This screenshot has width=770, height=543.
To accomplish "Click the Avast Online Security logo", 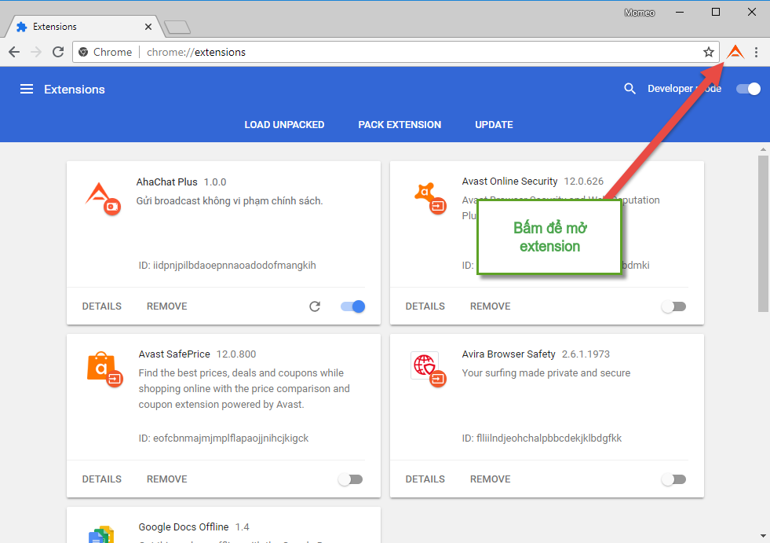I will 430,198.
